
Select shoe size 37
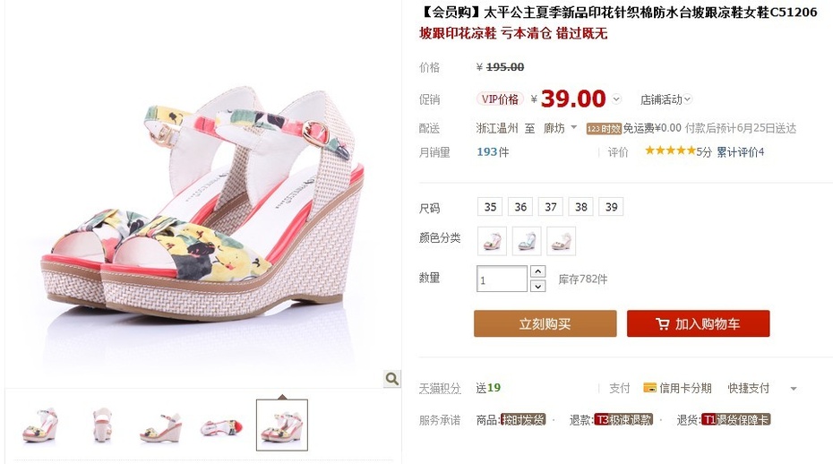click(x=551, y=207)
